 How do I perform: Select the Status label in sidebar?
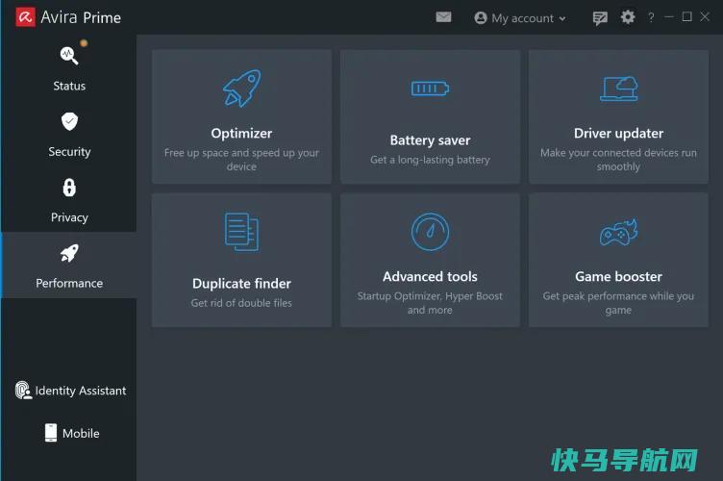pos(69,86)
